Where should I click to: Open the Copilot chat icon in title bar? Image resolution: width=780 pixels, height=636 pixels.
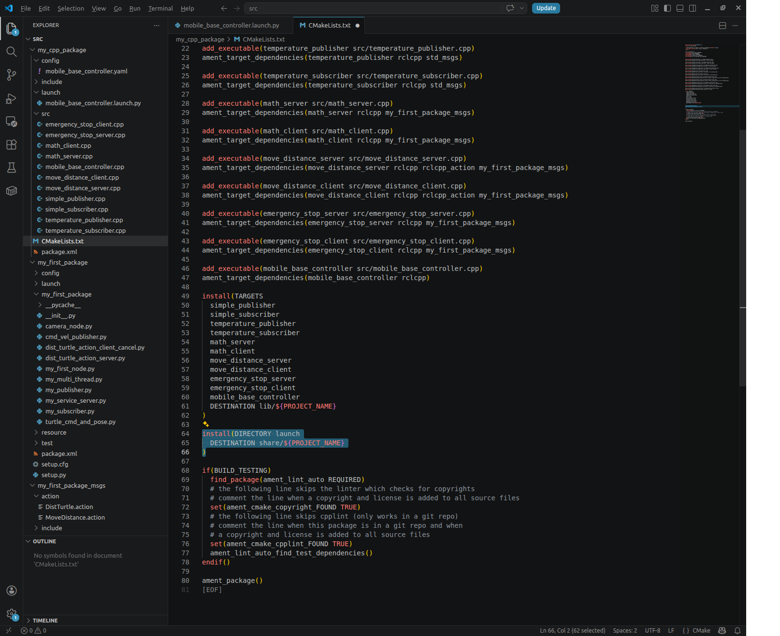click(x=510, y=8)
